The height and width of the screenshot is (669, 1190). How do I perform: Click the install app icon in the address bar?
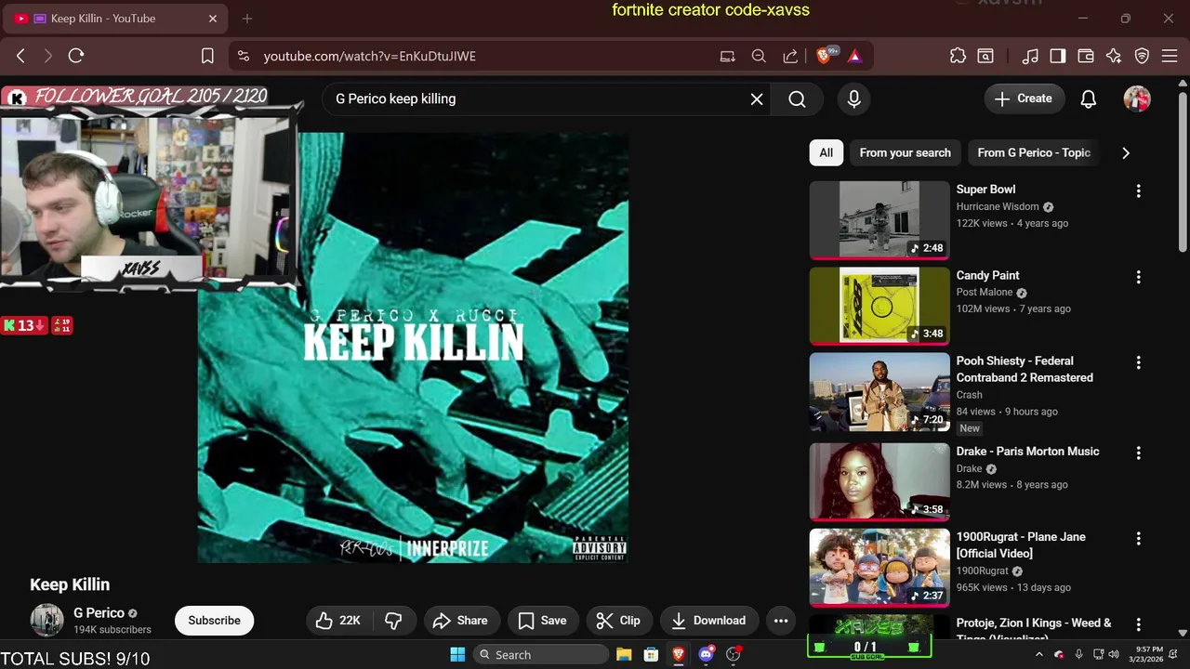(727, 56)
